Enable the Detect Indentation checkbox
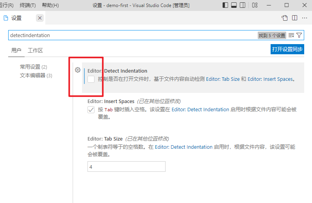 [91, 79]
